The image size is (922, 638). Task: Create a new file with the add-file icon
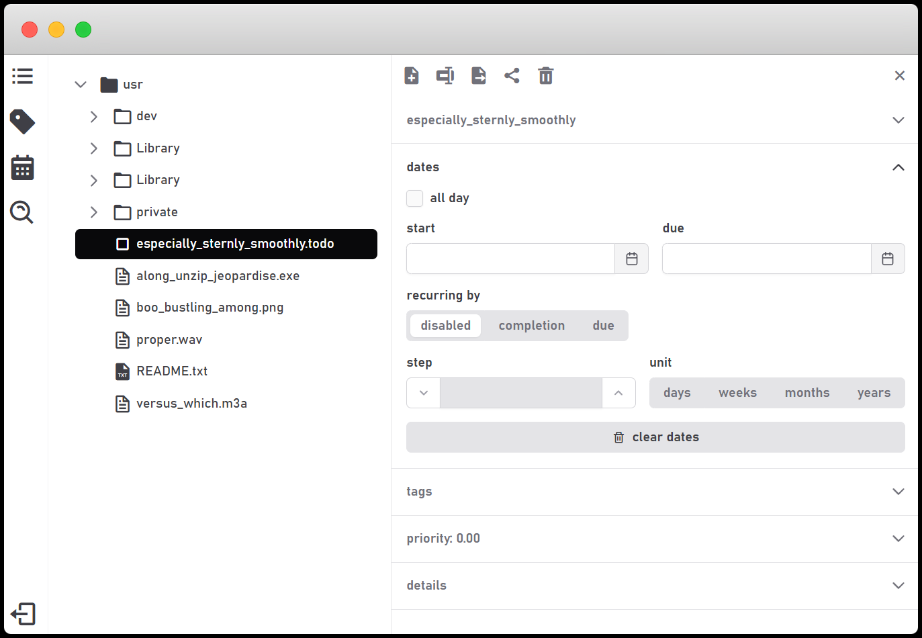click(x=412, y=75)
